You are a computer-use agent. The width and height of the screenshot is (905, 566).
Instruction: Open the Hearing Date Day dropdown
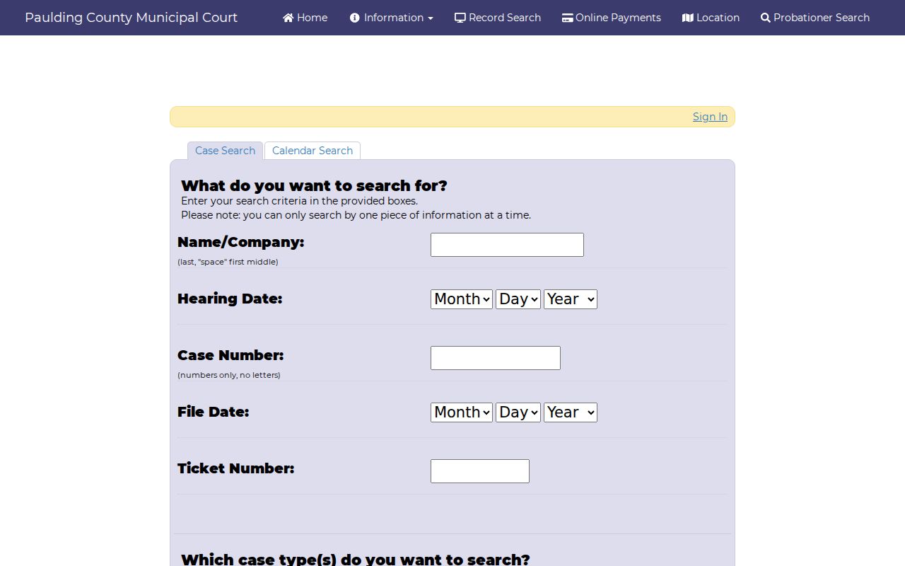click(518, 299)
